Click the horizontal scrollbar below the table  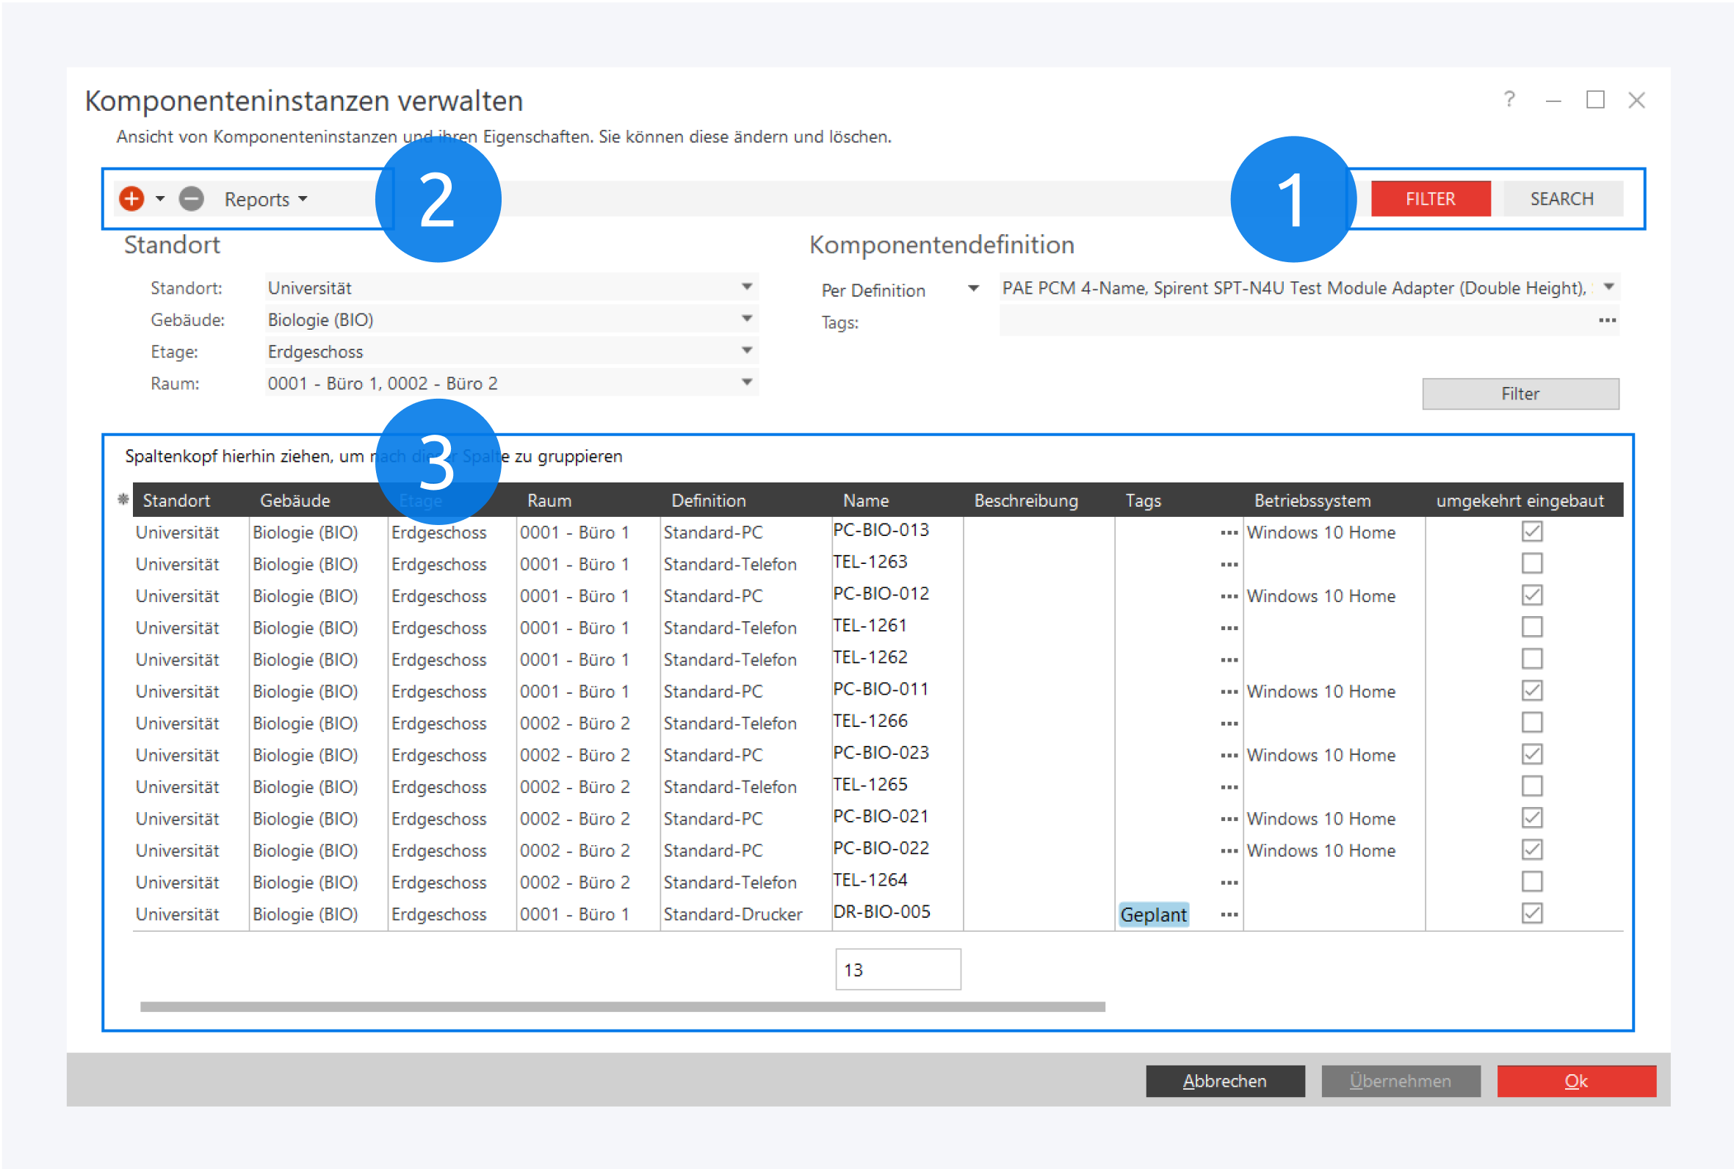click(622, 1007)
